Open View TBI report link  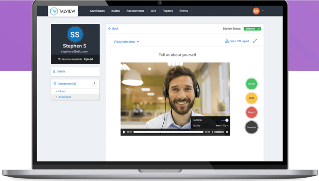point(237,41)
